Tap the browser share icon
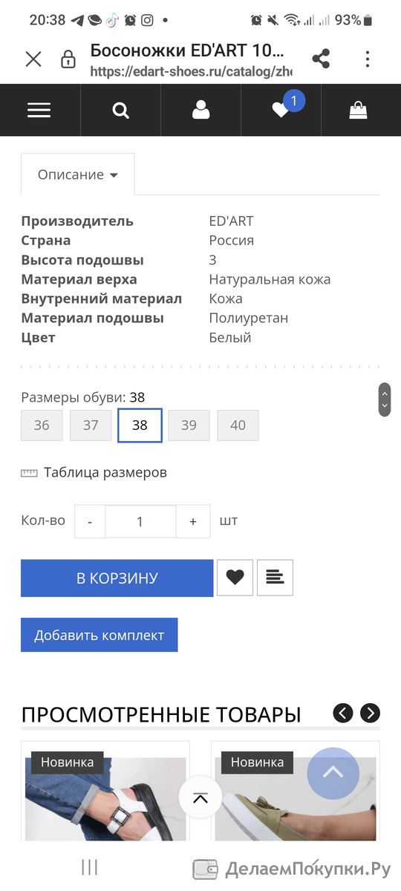Viewport: 401px width, 891px height. pos(321,59)
